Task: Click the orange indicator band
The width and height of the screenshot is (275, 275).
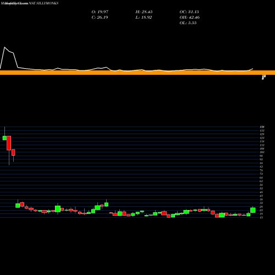Action: pos(137,73)
